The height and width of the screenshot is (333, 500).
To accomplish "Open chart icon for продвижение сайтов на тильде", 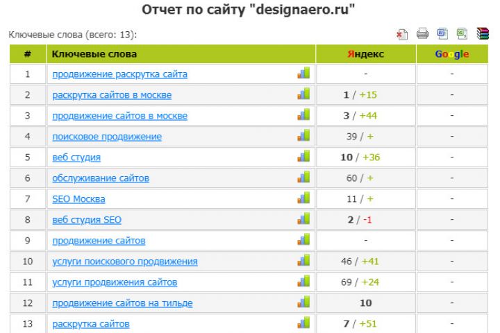I will (303, 302).
